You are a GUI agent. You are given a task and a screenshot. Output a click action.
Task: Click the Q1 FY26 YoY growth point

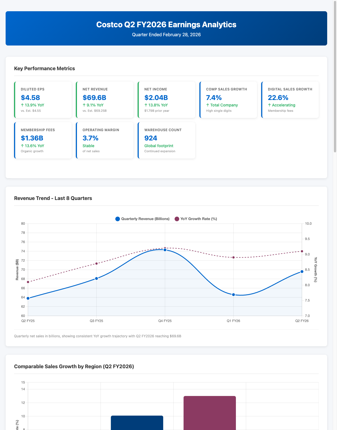tap(233, 257)
